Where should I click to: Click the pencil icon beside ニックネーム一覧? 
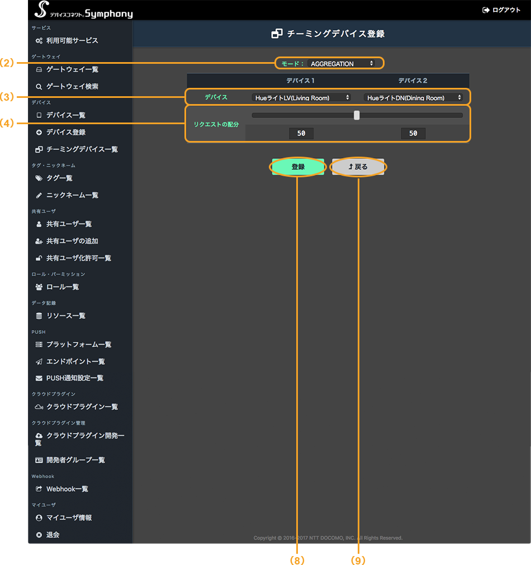point(39,195)
